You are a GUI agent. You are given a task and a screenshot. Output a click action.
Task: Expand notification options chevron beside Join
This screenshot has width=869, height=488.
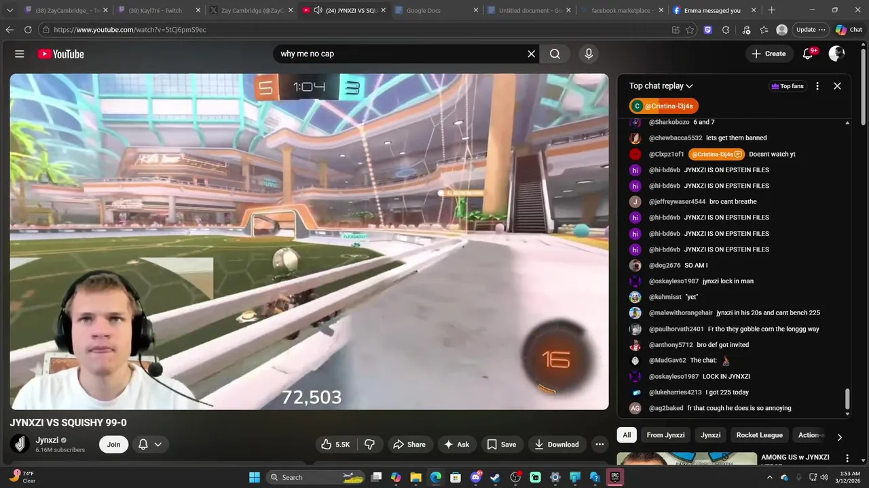[x=158, y=445]
